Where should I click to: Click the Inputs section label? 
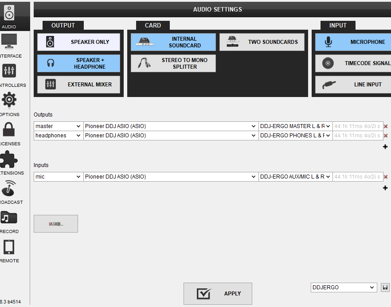pos(41,165)
